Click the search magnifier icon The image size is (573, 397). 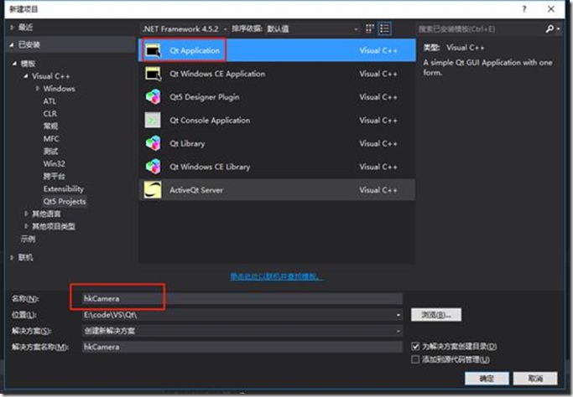tap(550, 28)
